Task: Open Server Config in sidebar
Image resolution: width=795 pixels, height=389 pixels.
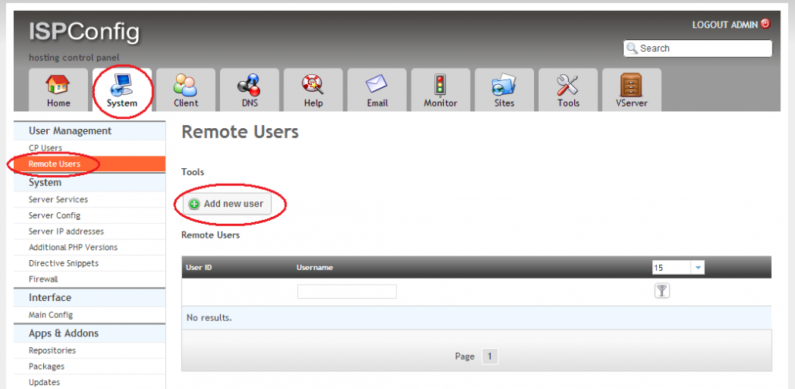Action: click(54, 215)
